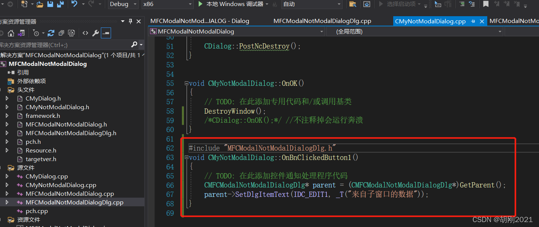This screenshot has height=227, width=539.
Task: Click the search magnifier in Solution Explorer
Action: [x=134, y=45]
